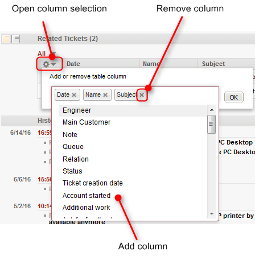Open the All filter dropdown
This screenshot has height=256, width=255.
point(47,53)
